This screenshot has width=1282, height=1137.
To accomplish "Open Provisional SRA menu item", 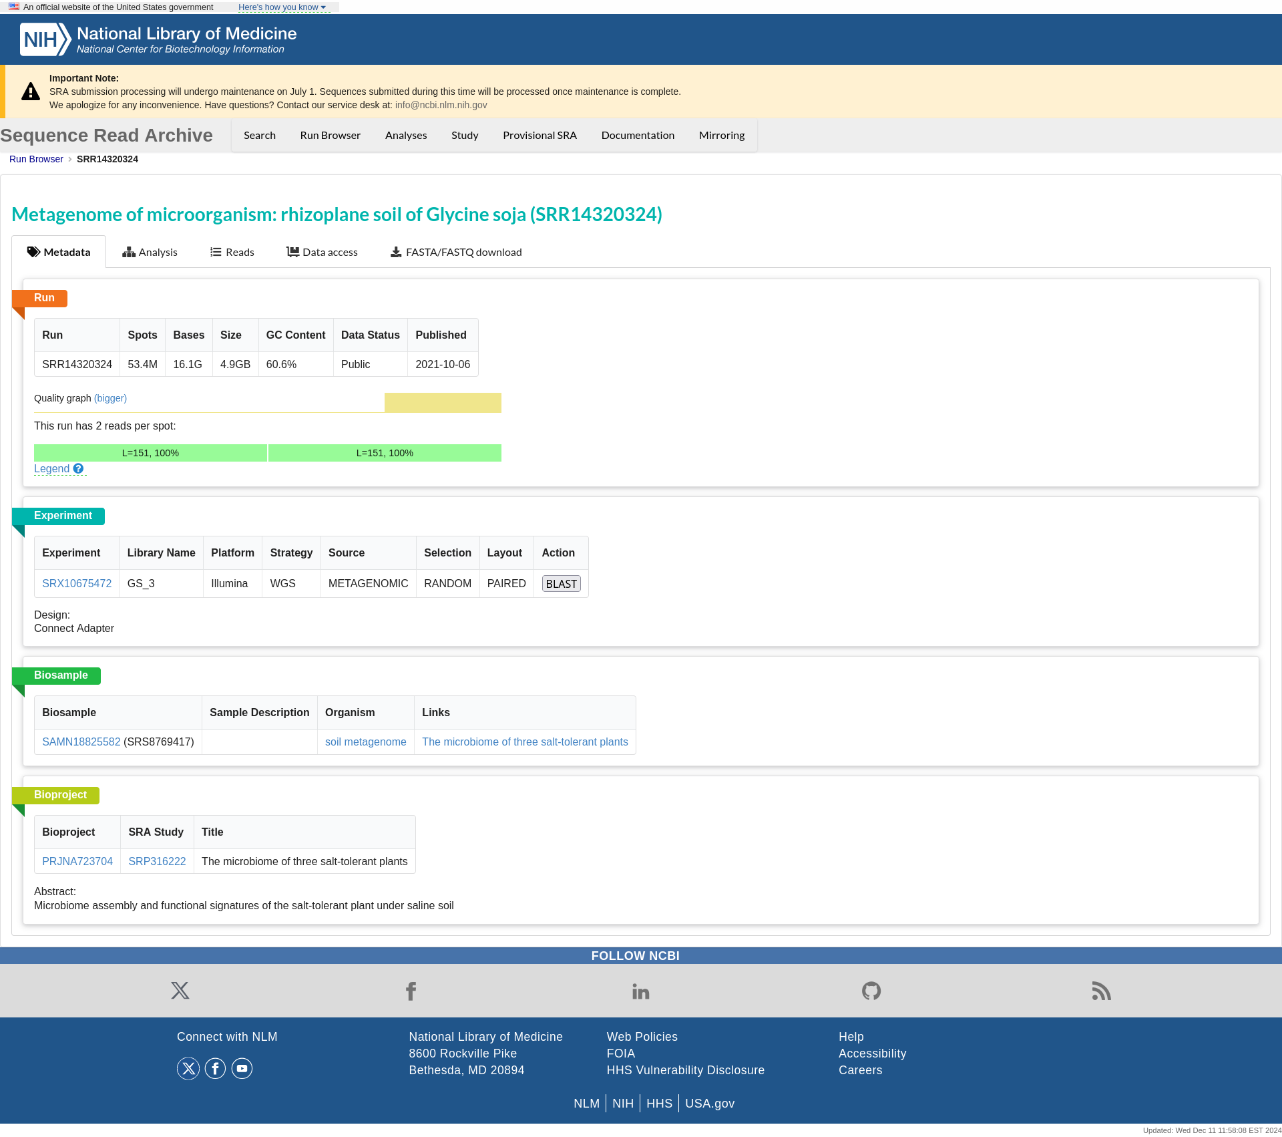I will pos(540,135).
